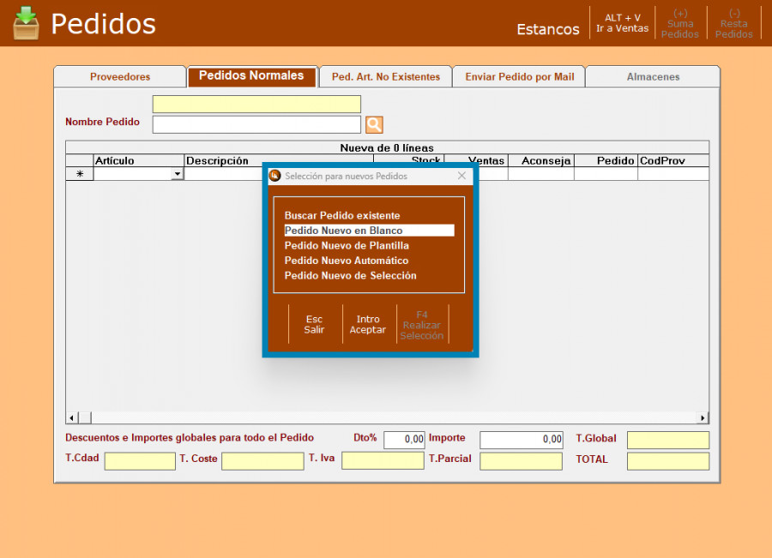Click the Nombre Pedido text field

point(256,125)
